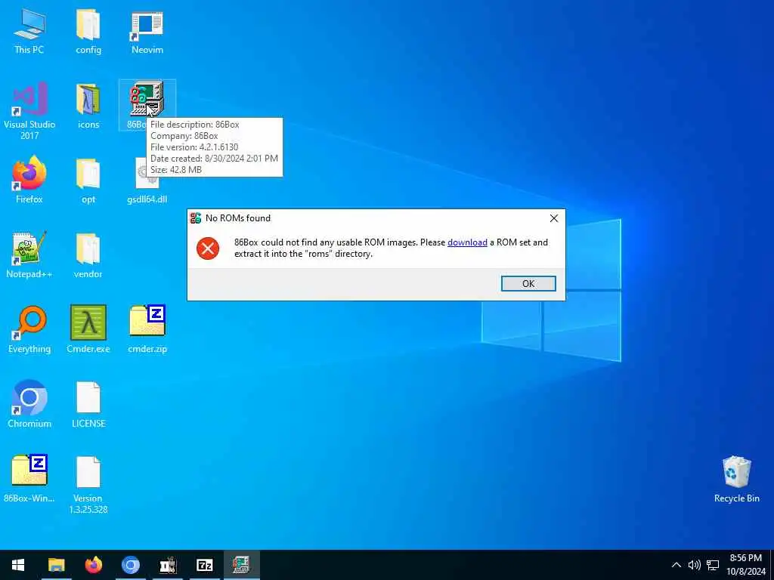Select the Firefox desktop shortcut
This screenshot has width=774, height=580.
tap(29, 180)
